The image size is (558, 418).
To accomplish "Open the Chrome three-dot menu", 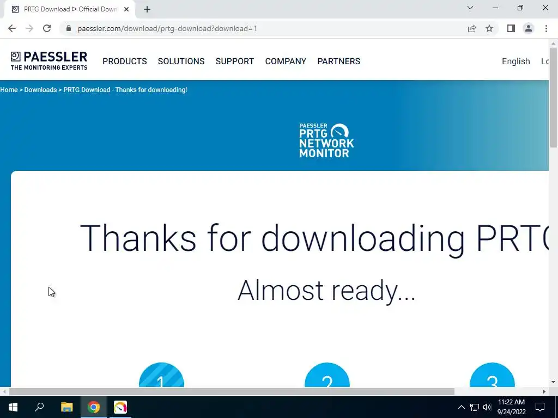I will [x=546, y=28].
